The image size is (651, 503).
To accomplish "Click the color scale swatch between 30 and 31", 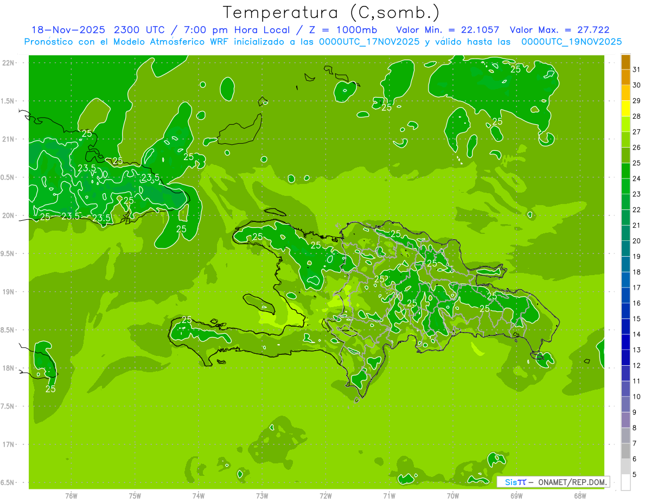I will point(626,78).
